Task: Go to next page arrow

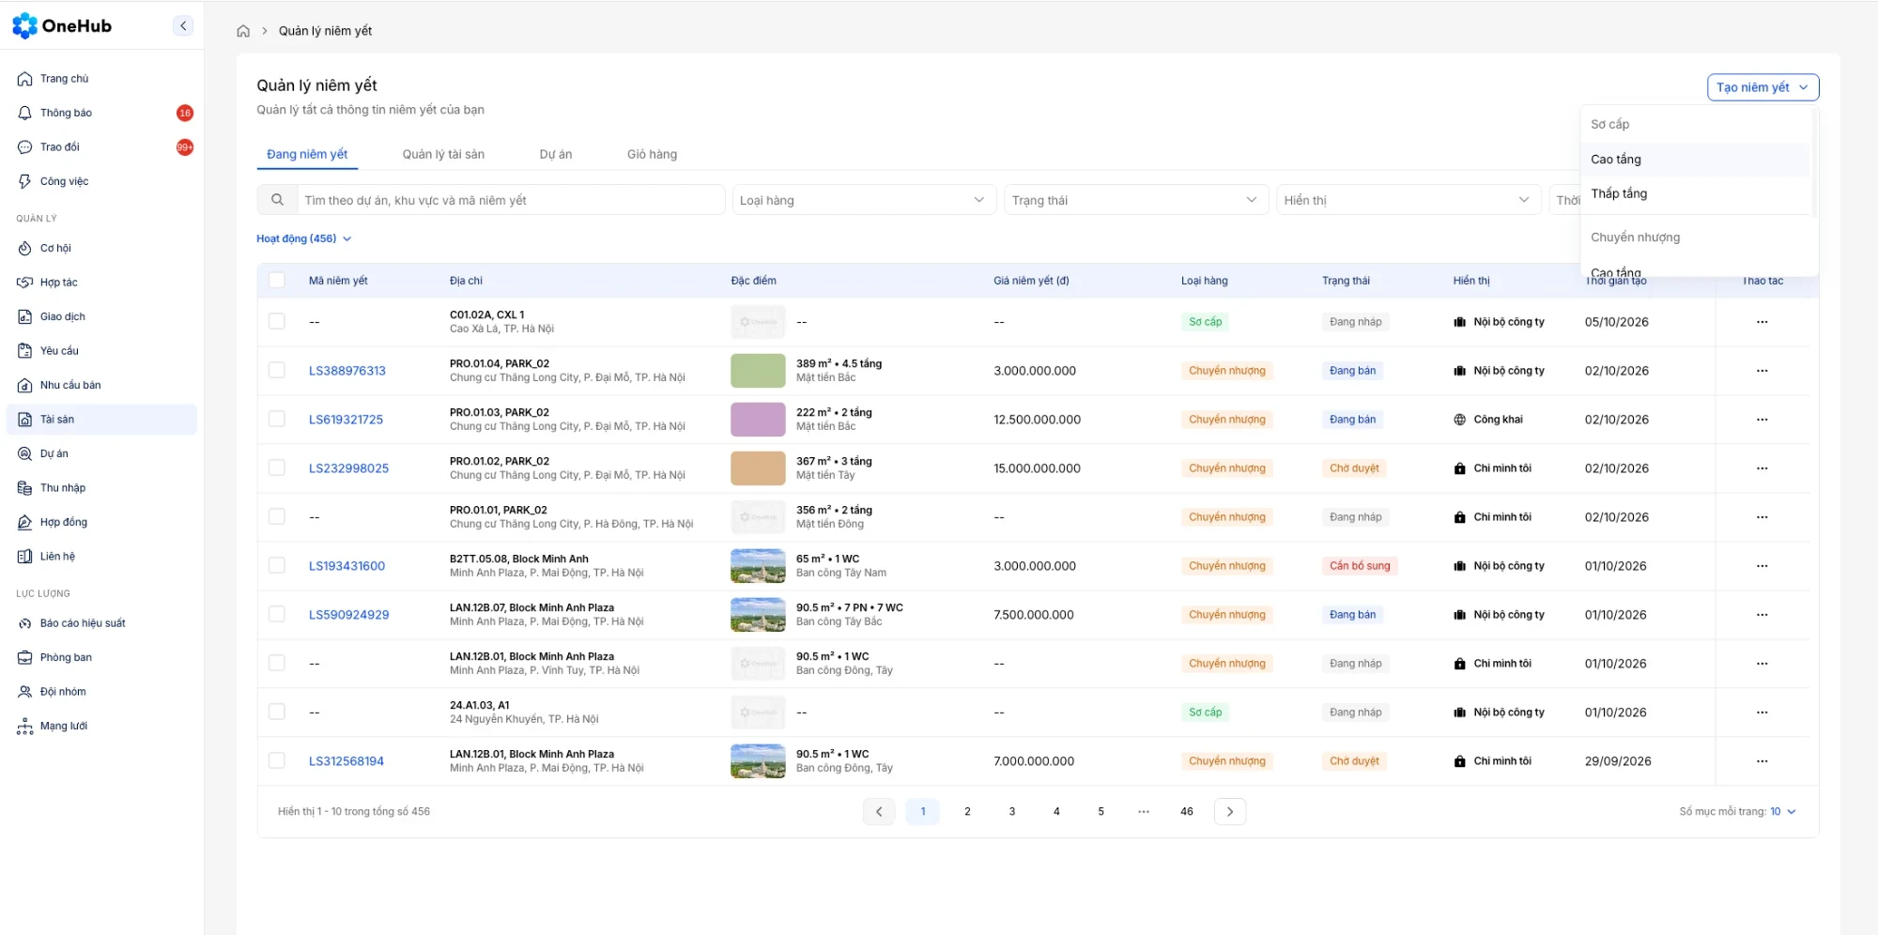Action: click(1230, 812)
